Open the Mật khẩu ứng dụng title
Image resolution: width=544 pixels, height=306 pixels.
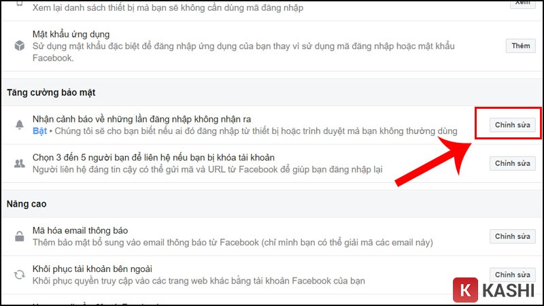tap(71, 34)
